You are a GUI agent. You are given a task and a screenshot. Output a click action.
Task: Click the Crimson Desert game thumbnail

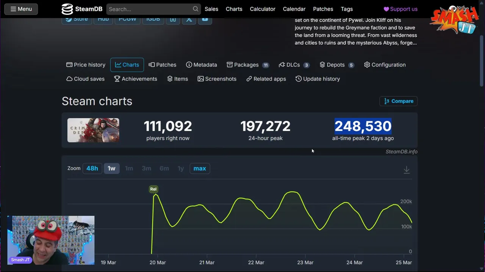coord(93,130)
